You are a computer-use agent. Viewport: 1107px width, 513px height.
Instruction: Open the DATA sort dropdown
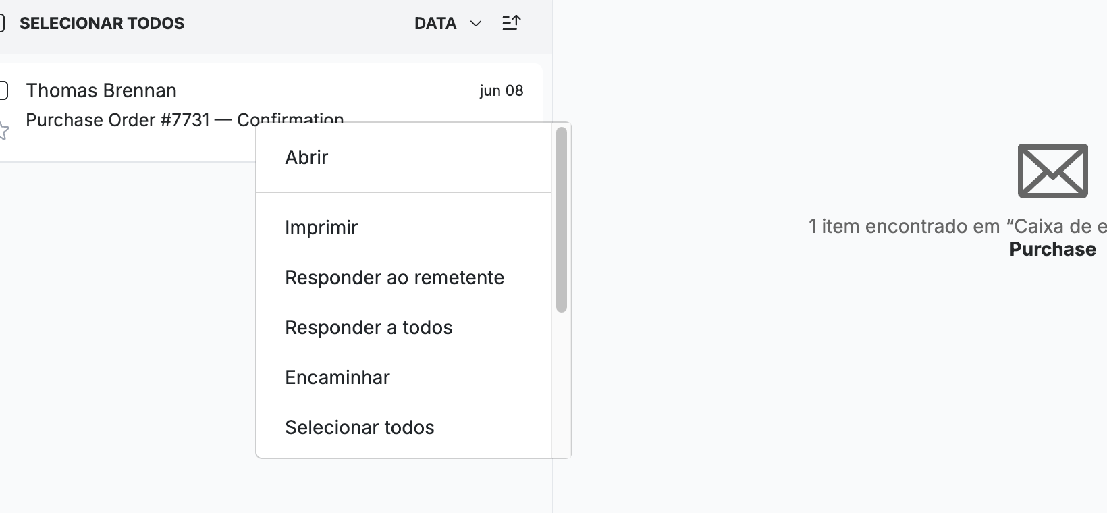click(x=448, y=23)
